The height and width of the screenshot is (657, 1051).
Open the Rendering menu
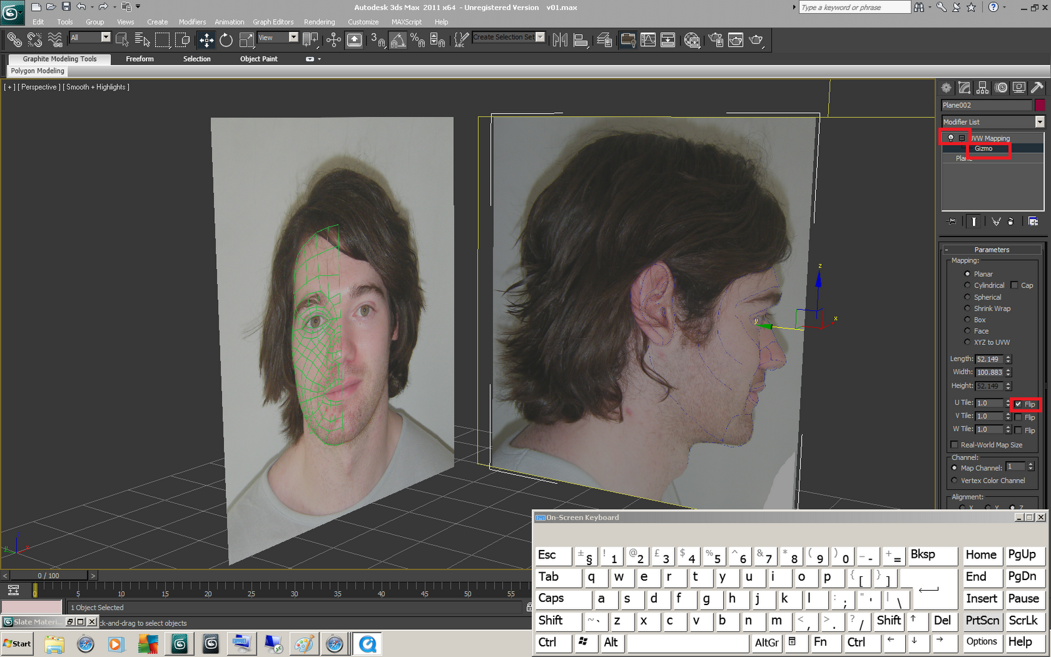pos(319,22)
